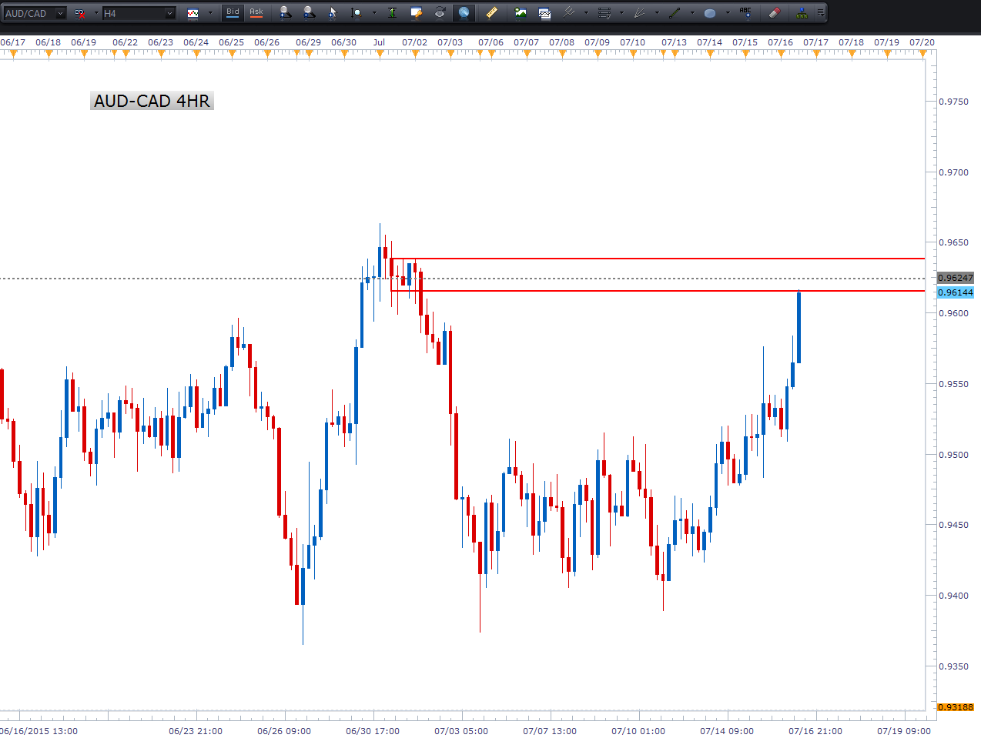Click the globe icon in toolbar
This screenshot has width=981, height=738.
[x=464, y=13]
